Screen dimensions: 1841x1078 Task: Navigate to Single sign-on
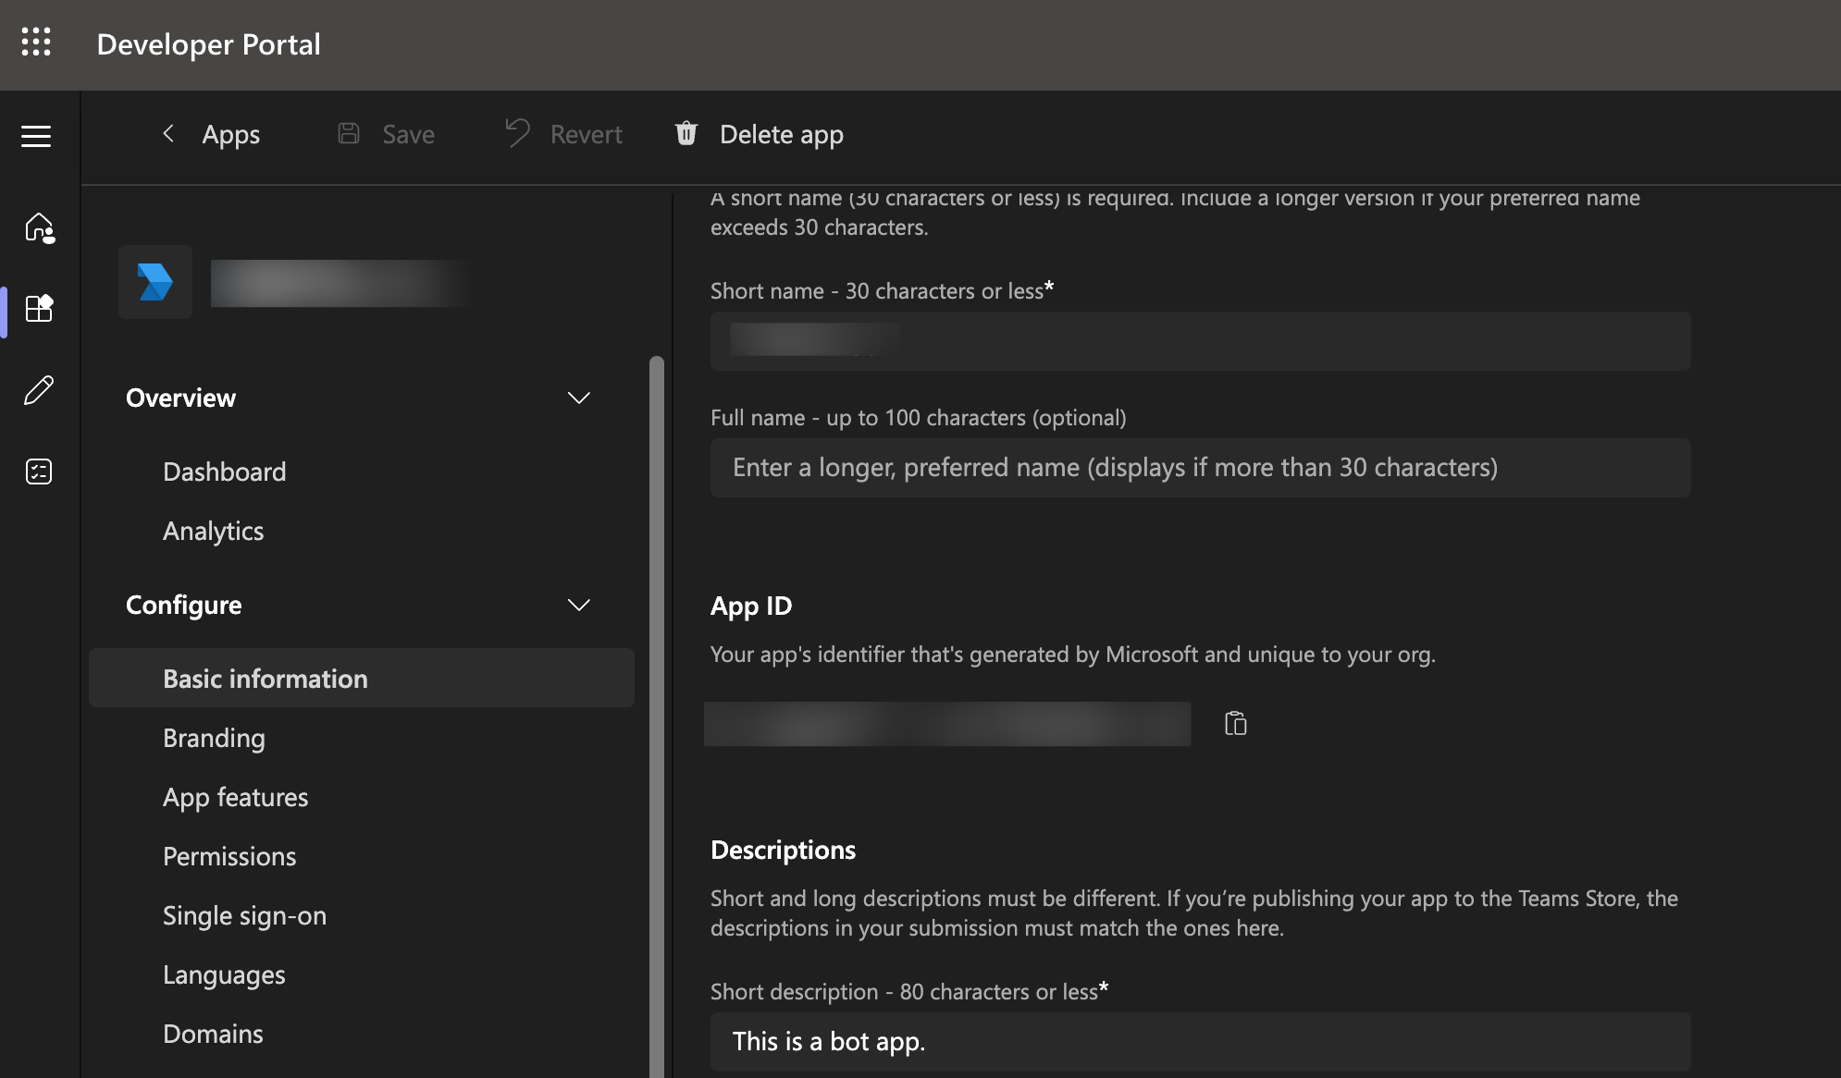point(245,915)
